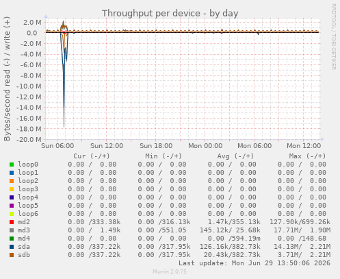Click the loop4 dark purple legend swatch
Screen dimensions: 340x279
(12, 197)
